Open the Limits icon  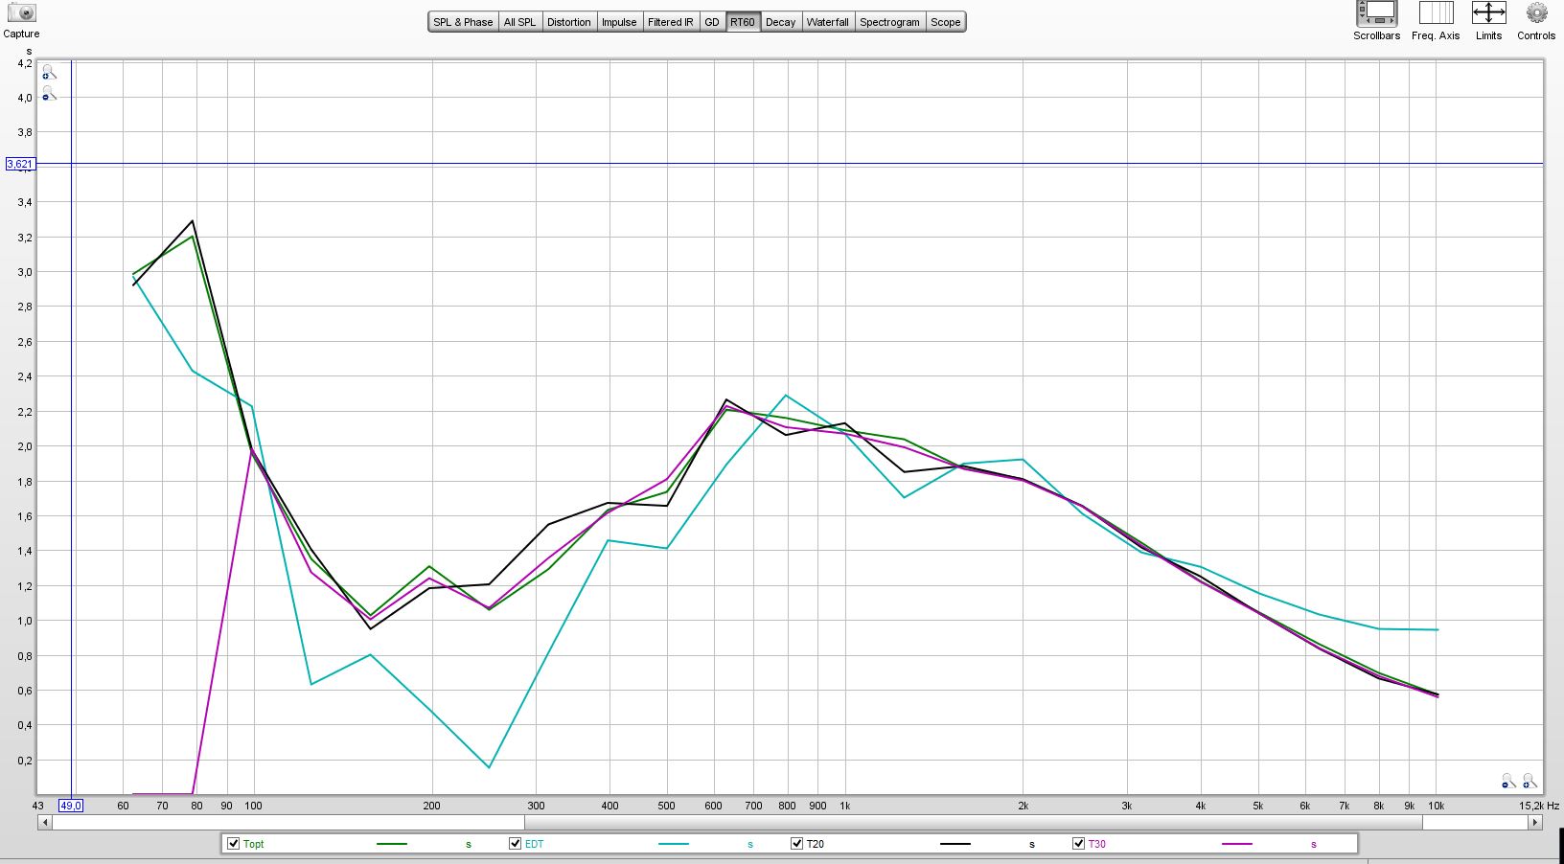(1488, 12)
